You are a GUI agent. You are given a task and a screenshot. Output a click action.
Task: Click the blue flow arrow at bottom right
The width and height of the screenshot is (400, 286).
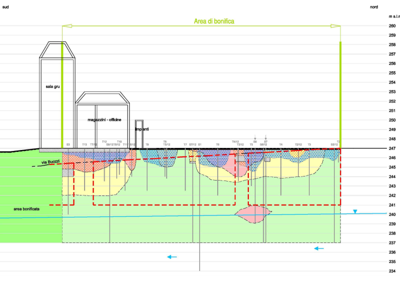[319, 248]
